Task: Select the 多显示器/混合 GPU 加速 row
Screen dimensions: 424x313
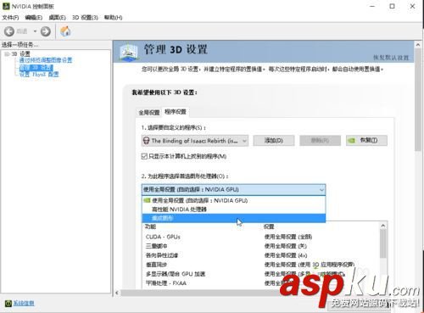Action: (261, 274)
